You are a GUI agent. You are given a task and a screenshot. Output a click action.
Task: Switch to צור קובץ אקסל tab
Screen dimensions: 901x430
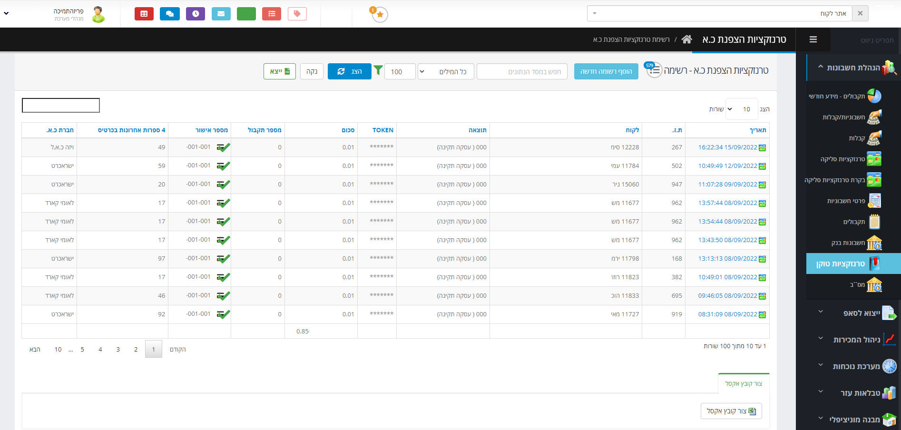(x=744, y=383)
